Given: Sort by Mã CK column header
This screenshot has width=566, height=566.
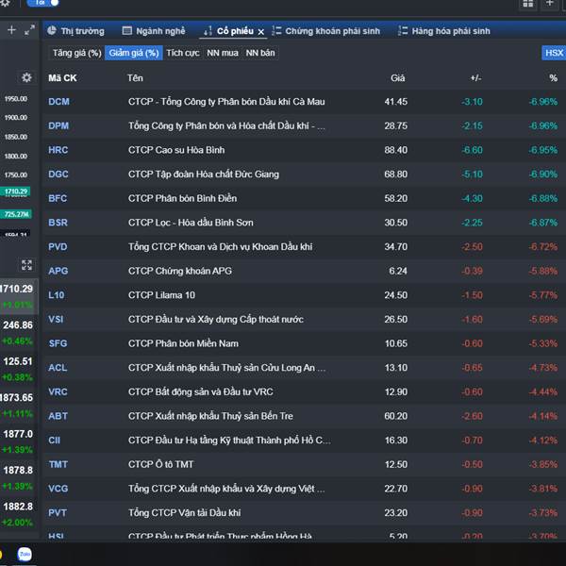Looking at the screenshot, I should click(62, 78).
